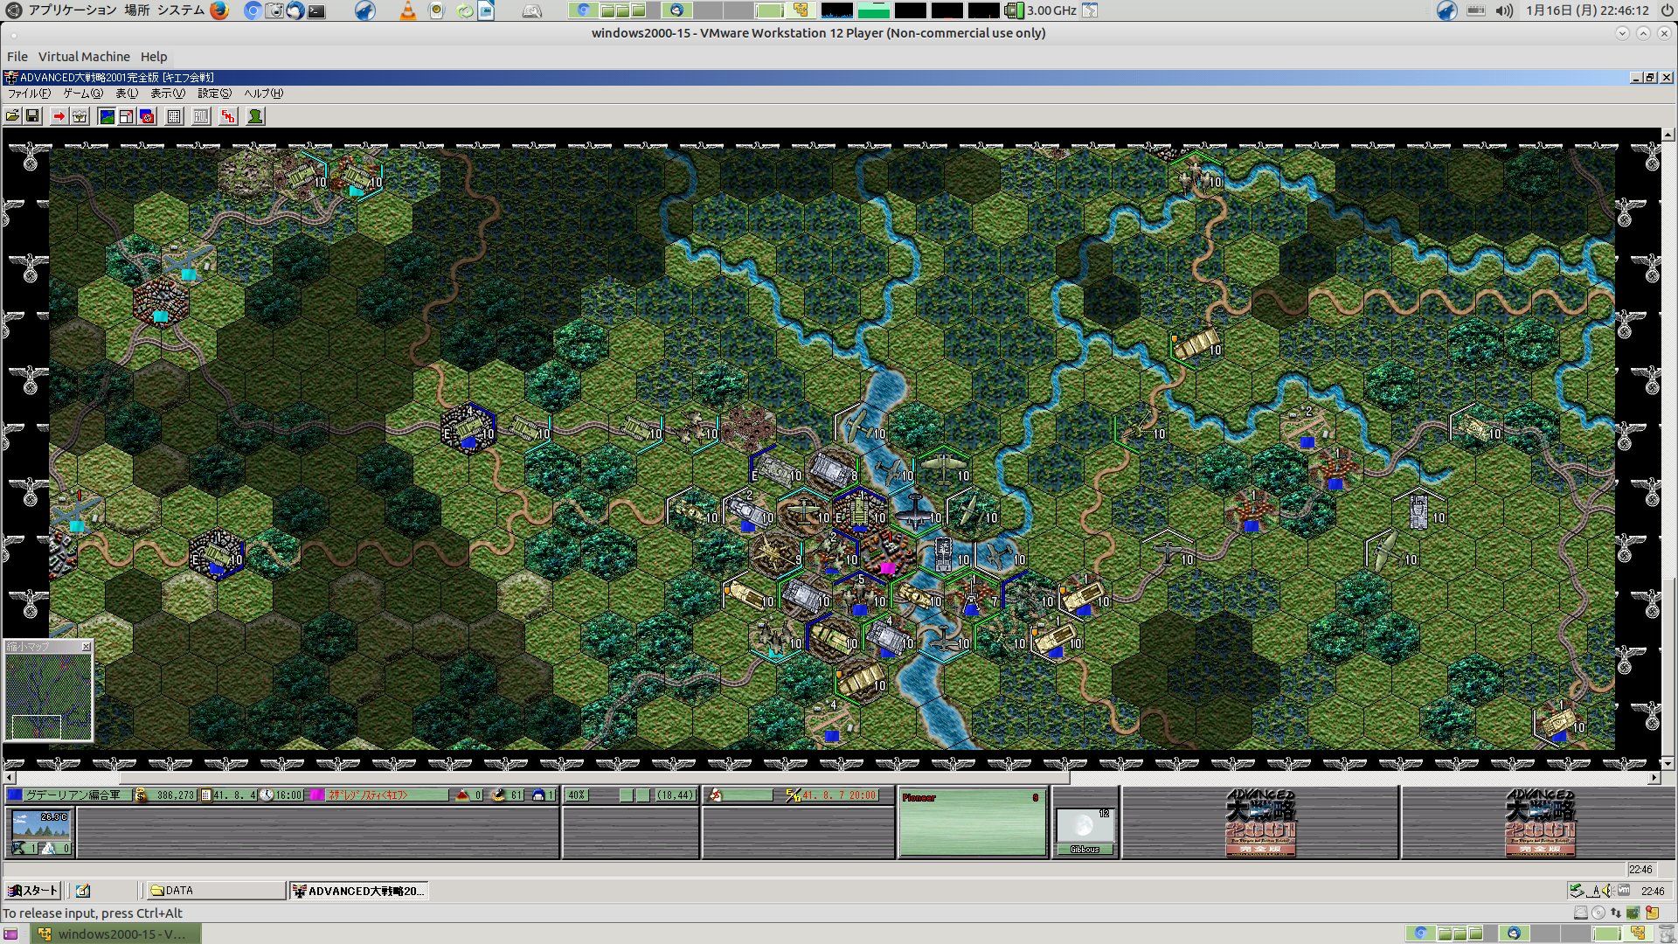1678x944 pixels.
Task: Click the top panel date and time display
Action: [x=1587, y=10]
